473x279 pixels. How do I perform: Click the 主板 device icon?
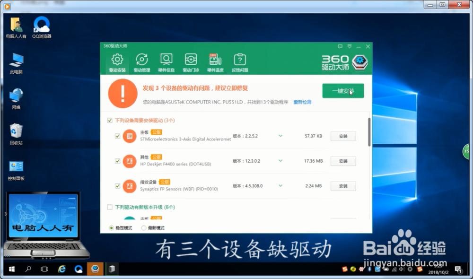coord(130,136)
